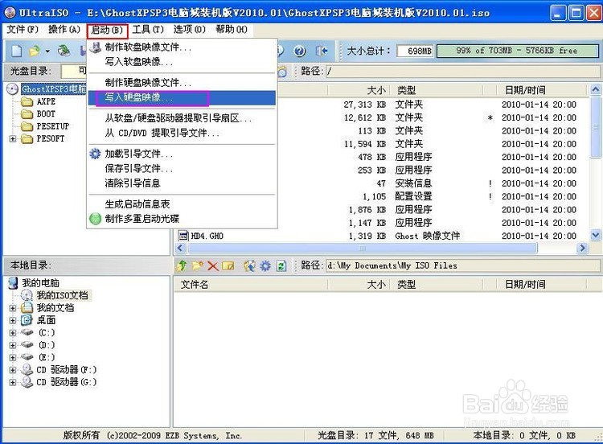Click the Exit door icon in toolbar
This screenshot has height=444, width=603.
(x=322, y=51)
